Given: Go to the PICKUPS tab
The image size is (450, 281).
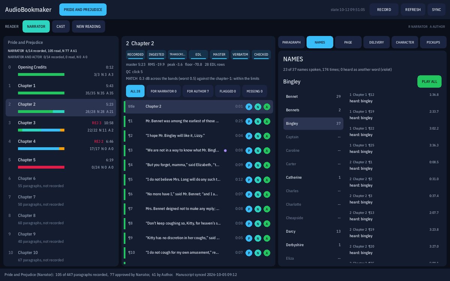Looking at the screenshot, I should click(x=433, y=42).
